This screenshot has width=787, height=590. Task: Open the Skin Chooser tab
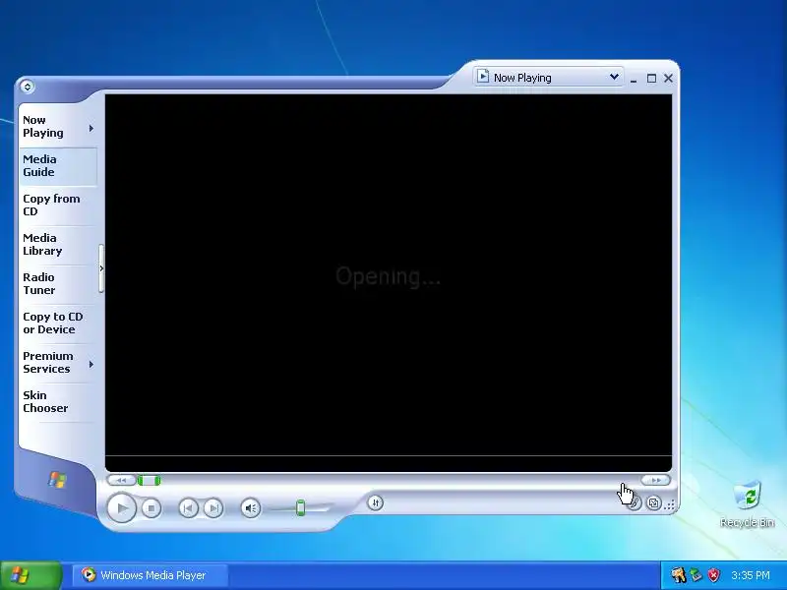click(58, 401)
